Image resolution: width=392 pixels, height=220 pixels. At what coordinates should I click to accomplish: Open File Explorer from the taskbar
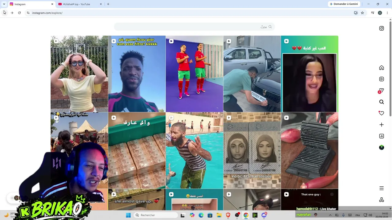point(219,215)
